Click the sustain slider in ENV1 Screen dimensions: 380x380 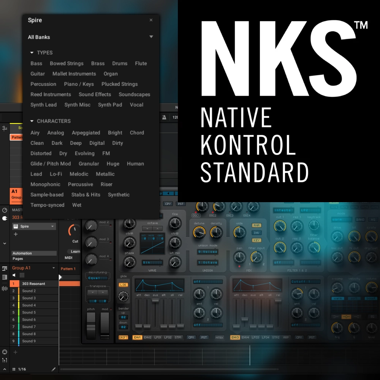155,301
